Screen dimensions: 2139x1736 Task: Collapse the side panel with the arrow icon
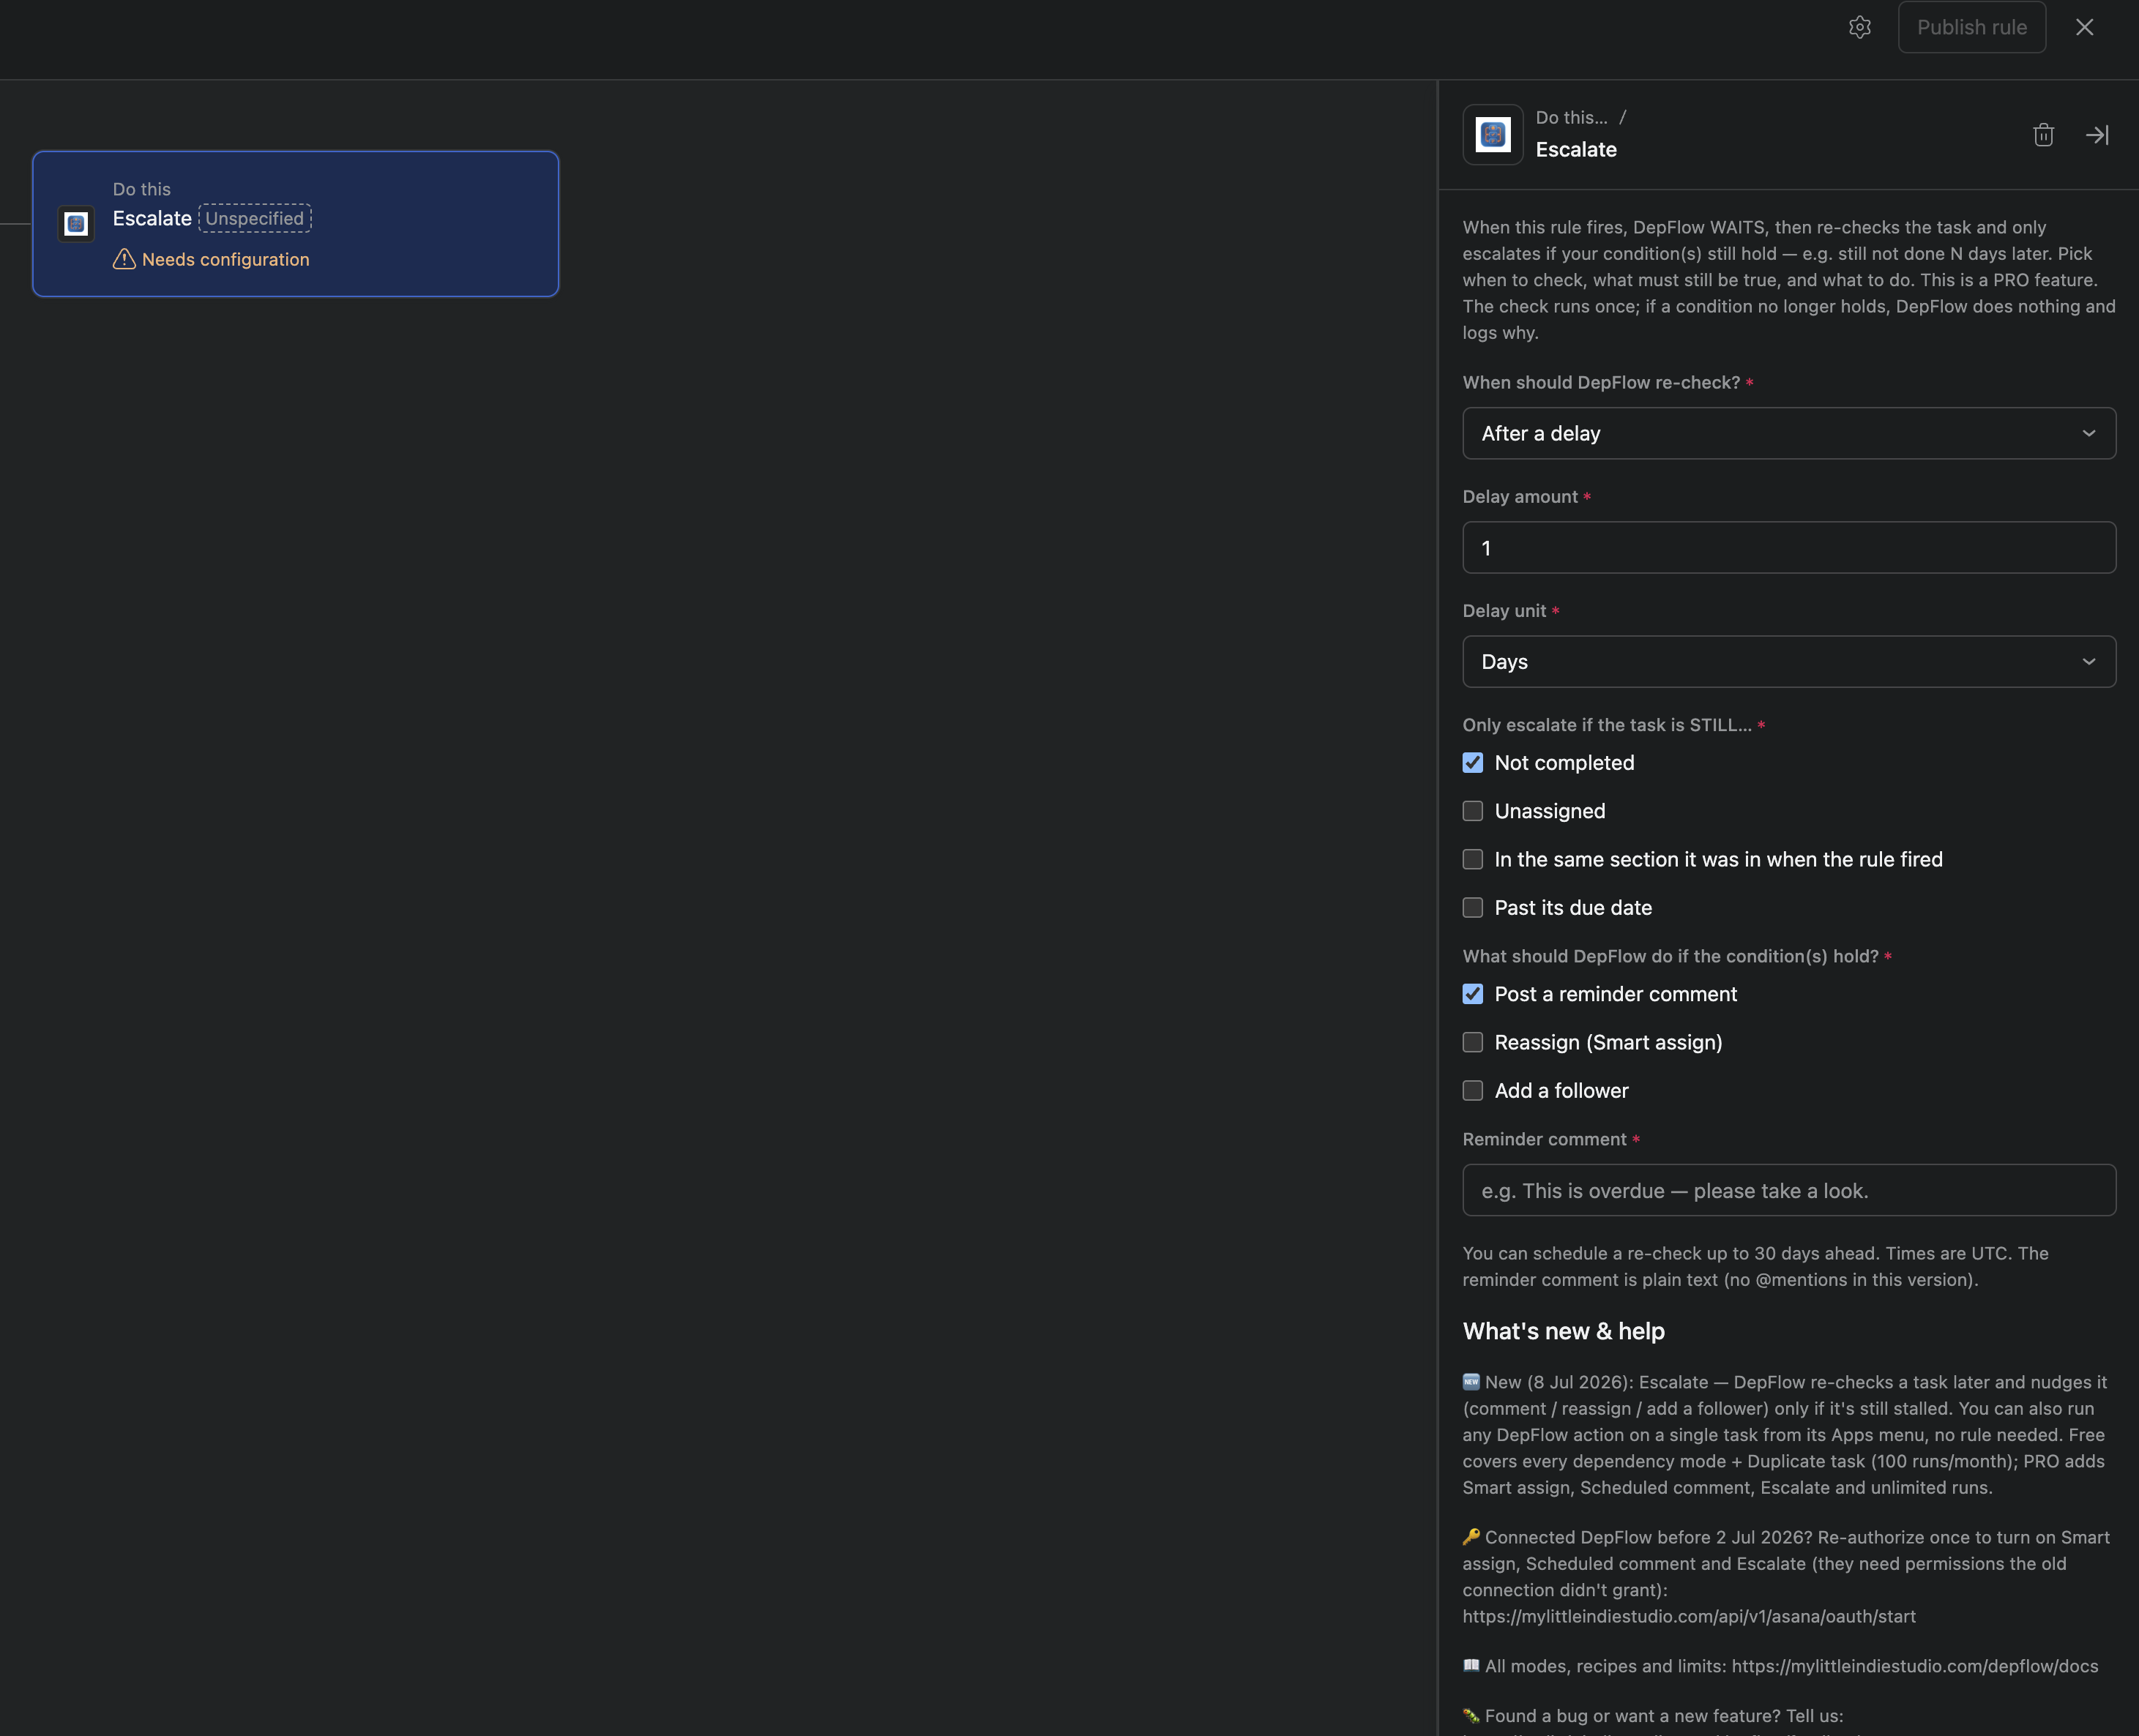(x=2097, y=134)
